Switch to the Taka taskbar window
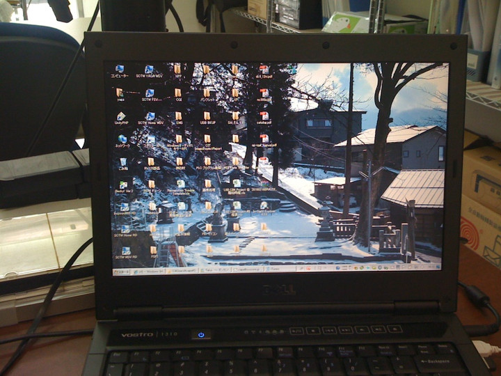 tap(216, 270)
